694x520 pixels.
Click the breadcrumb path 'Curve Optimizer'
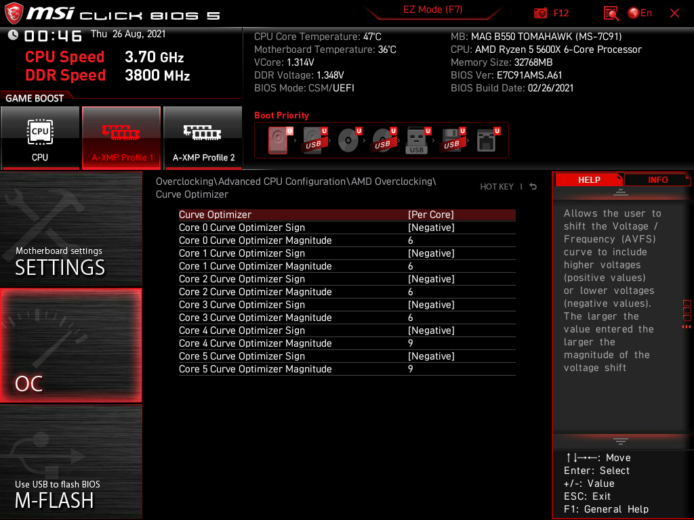192,194
